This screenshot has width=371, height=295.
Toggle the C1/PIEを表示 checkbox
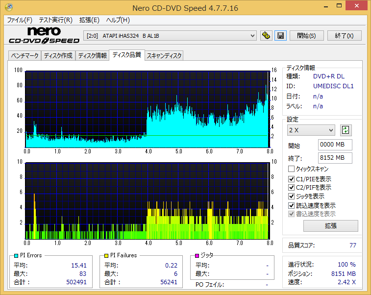tap(291, 179)
